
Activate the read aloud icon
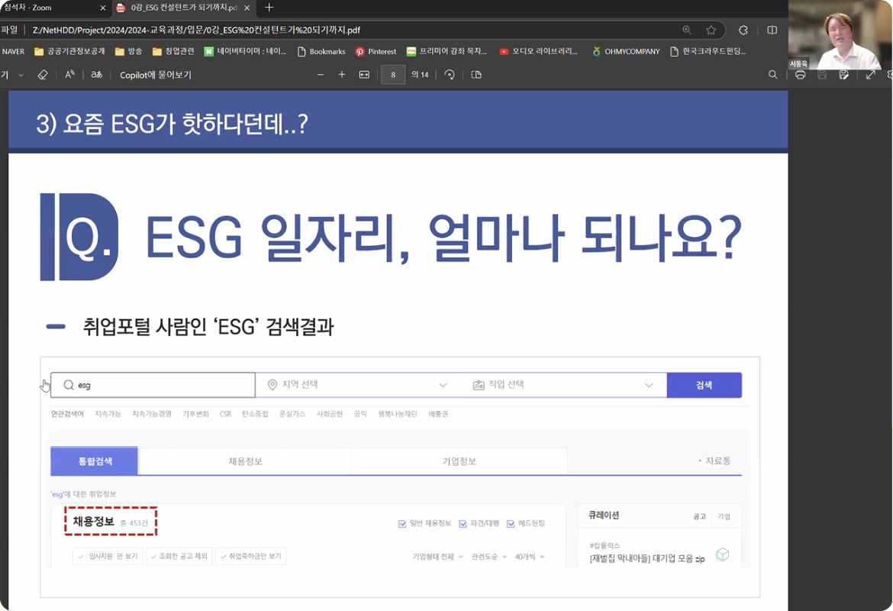point(69,75)
